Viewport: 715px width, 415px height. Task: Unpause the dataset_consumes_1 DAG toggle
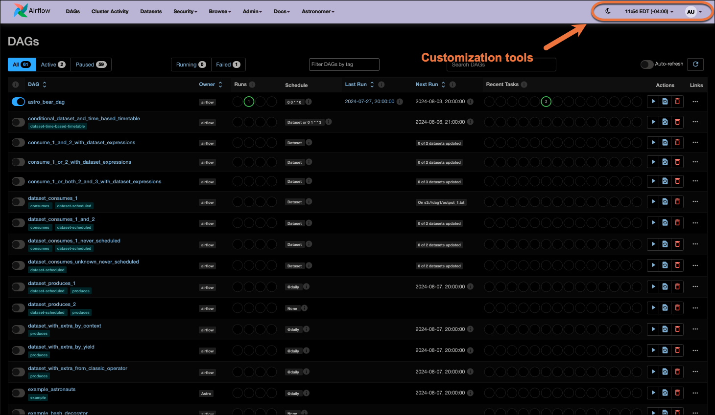[18, 201]
